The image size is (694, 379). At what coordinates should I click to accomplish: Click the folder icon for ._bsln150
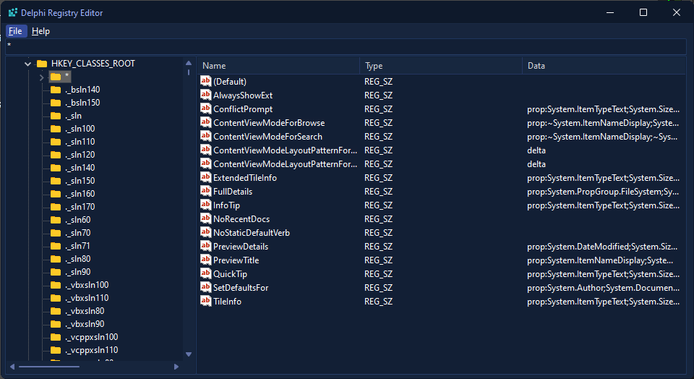click(56, 103)
